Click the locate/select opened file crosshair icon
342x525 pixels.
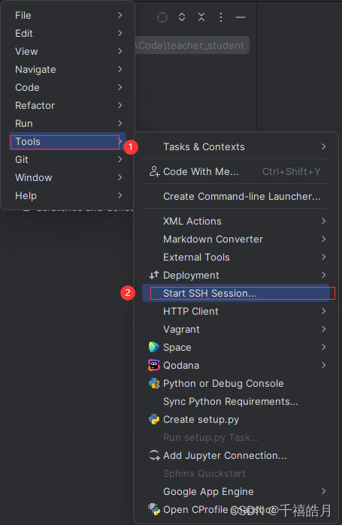[162, 17]
